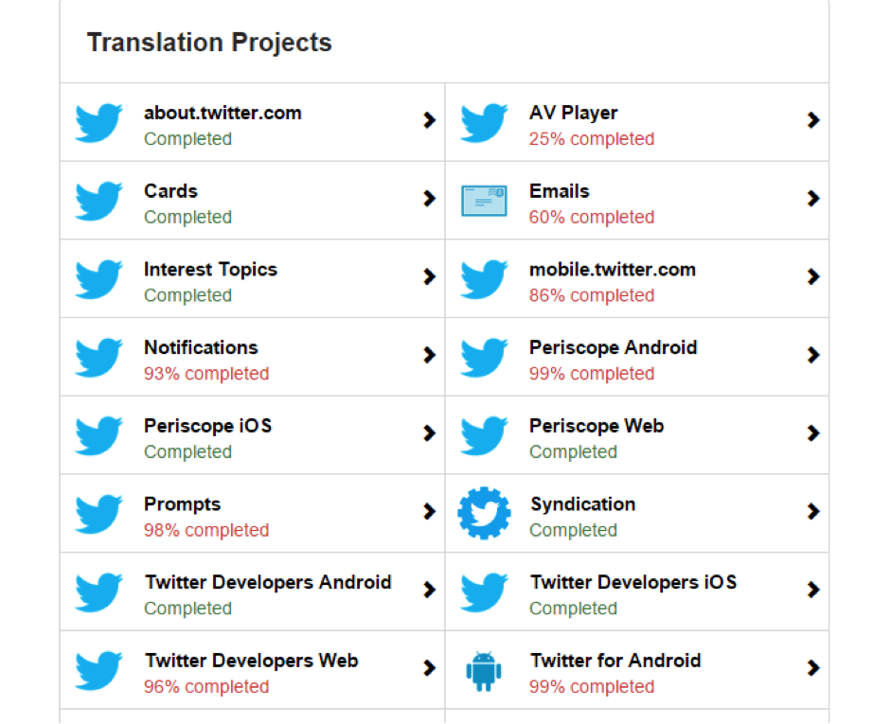The height and width of the screenshot is (724, 891).
Task: Open the Periscope Web project title
Action: point(597,426)
